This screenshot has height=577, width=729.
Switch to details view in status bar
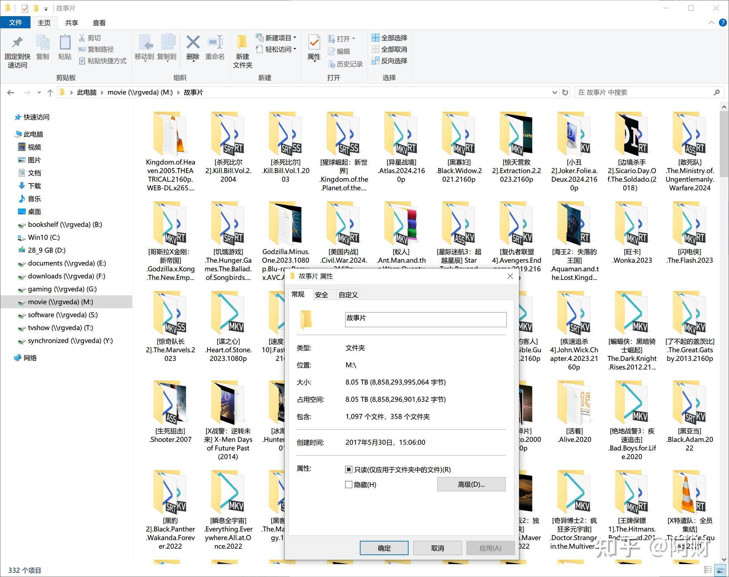click(x=708, y=569)
